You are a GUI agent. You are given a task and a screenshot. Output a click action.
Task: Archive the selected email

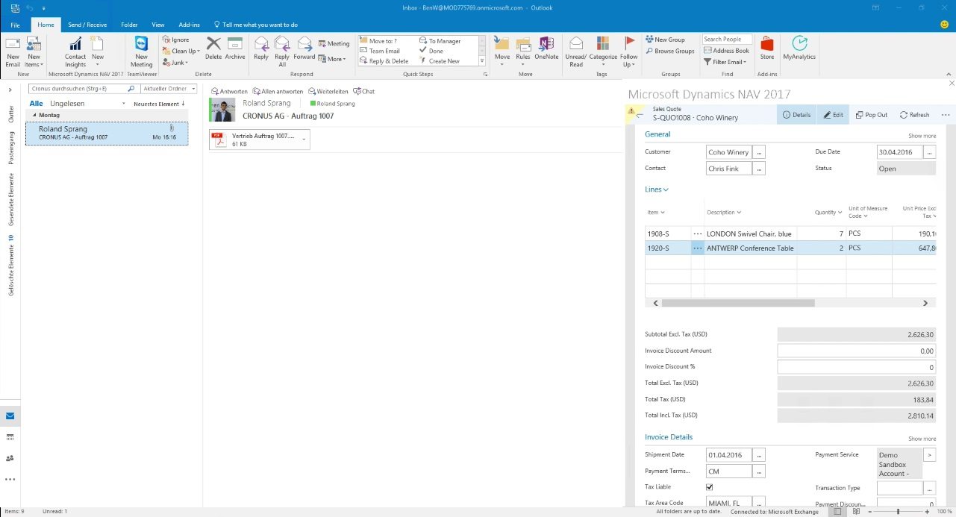235,49
